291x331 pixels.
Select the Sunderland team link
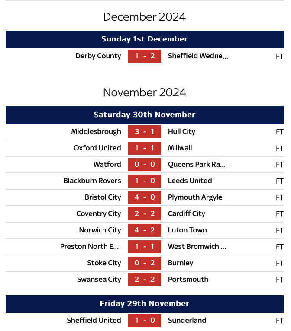tap(187, 321)
